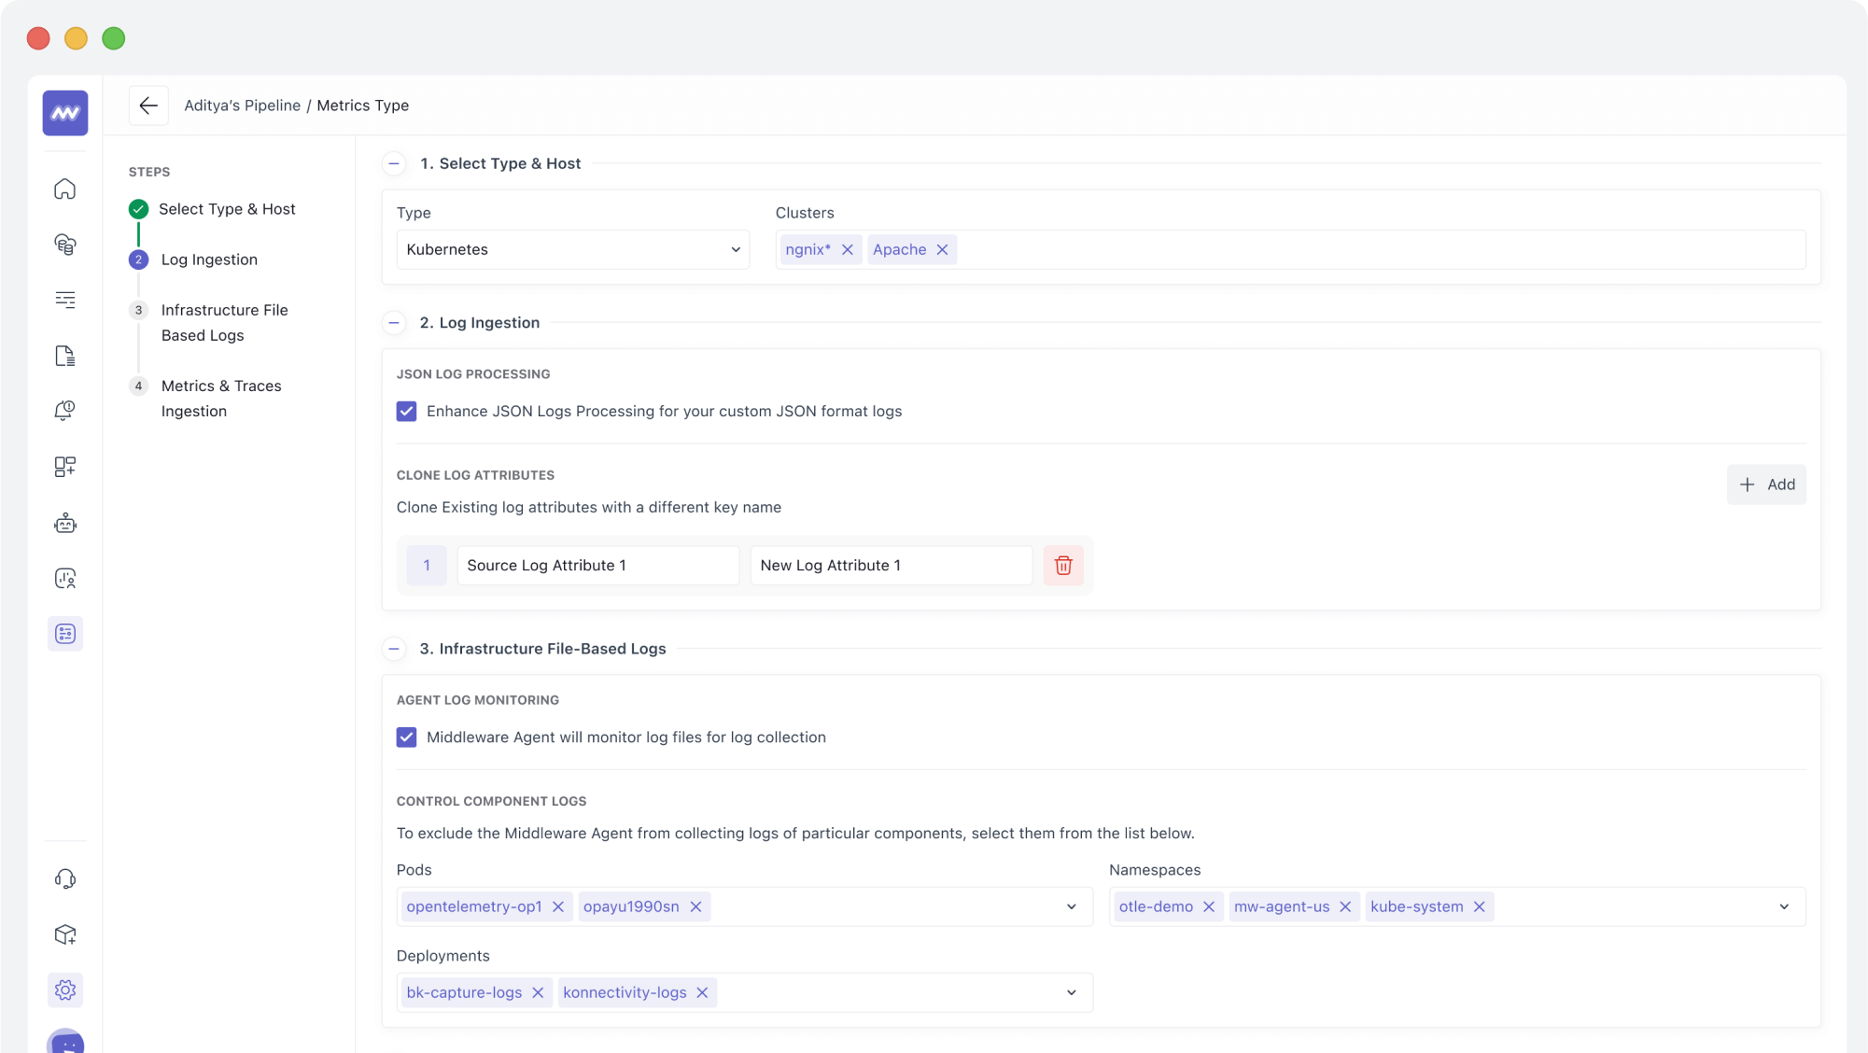Screen dimensions: 1868x1053
Task: Open the Kubernetes Type dropdown
Action: coord(572,249)
